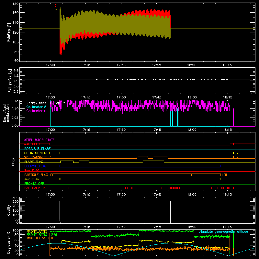259x259 pixels.
Task: Click '18:15' under the Pointing plot
Action: pyautogui.click(x=227, y=65)
